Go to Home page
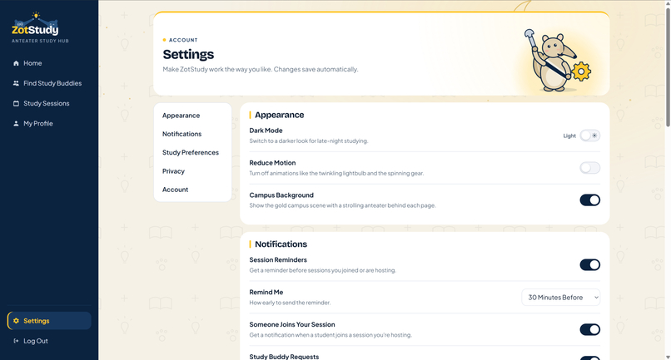Viewport: 671px width, 360px height. click(49, 63)
